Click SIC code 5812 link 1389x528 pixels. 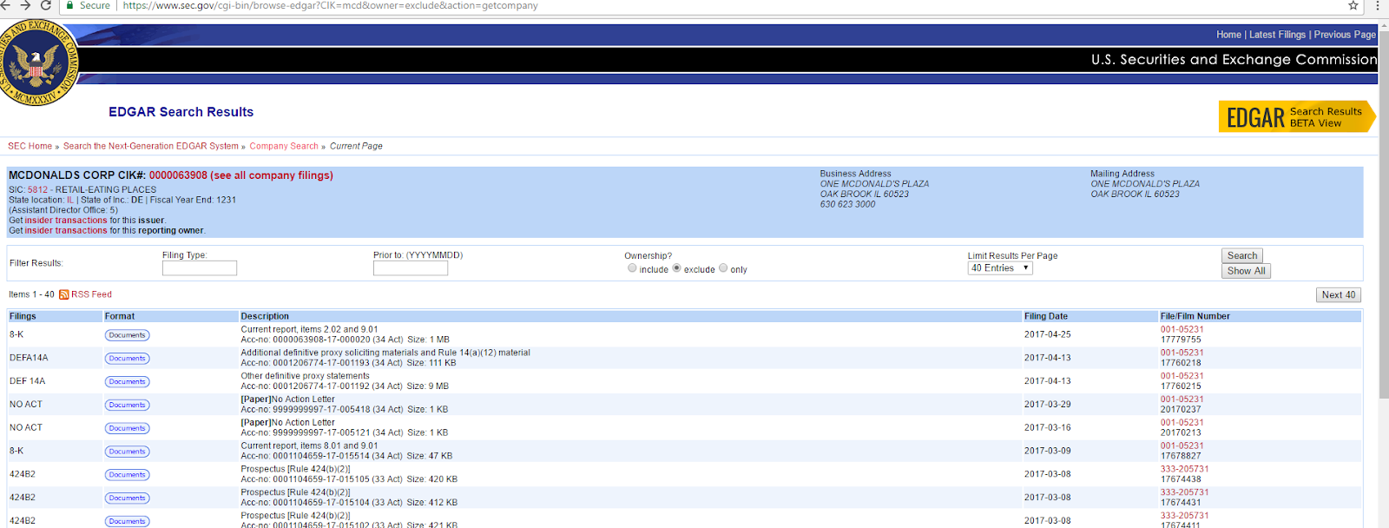(38, 189)
